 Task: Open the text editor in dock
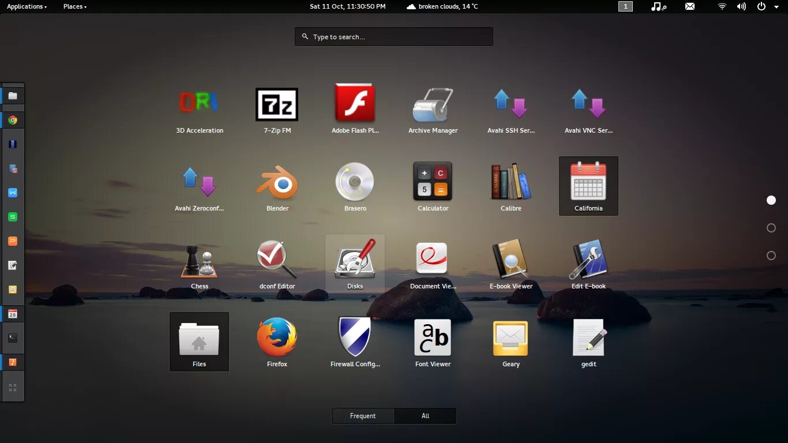[13, 265]
